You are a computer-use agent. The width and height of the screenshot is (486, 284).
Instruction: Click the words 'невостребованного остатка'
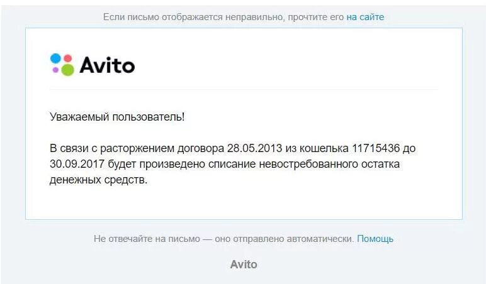pos(329,164)
